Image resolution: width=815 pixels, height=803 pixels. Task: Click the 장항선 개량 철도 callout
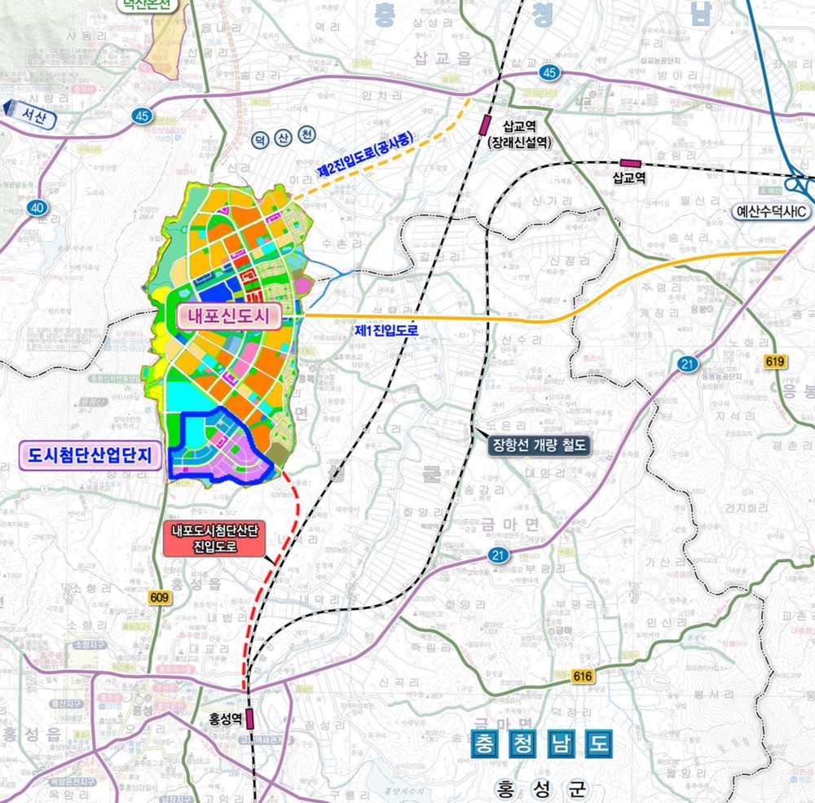point(539,445)
